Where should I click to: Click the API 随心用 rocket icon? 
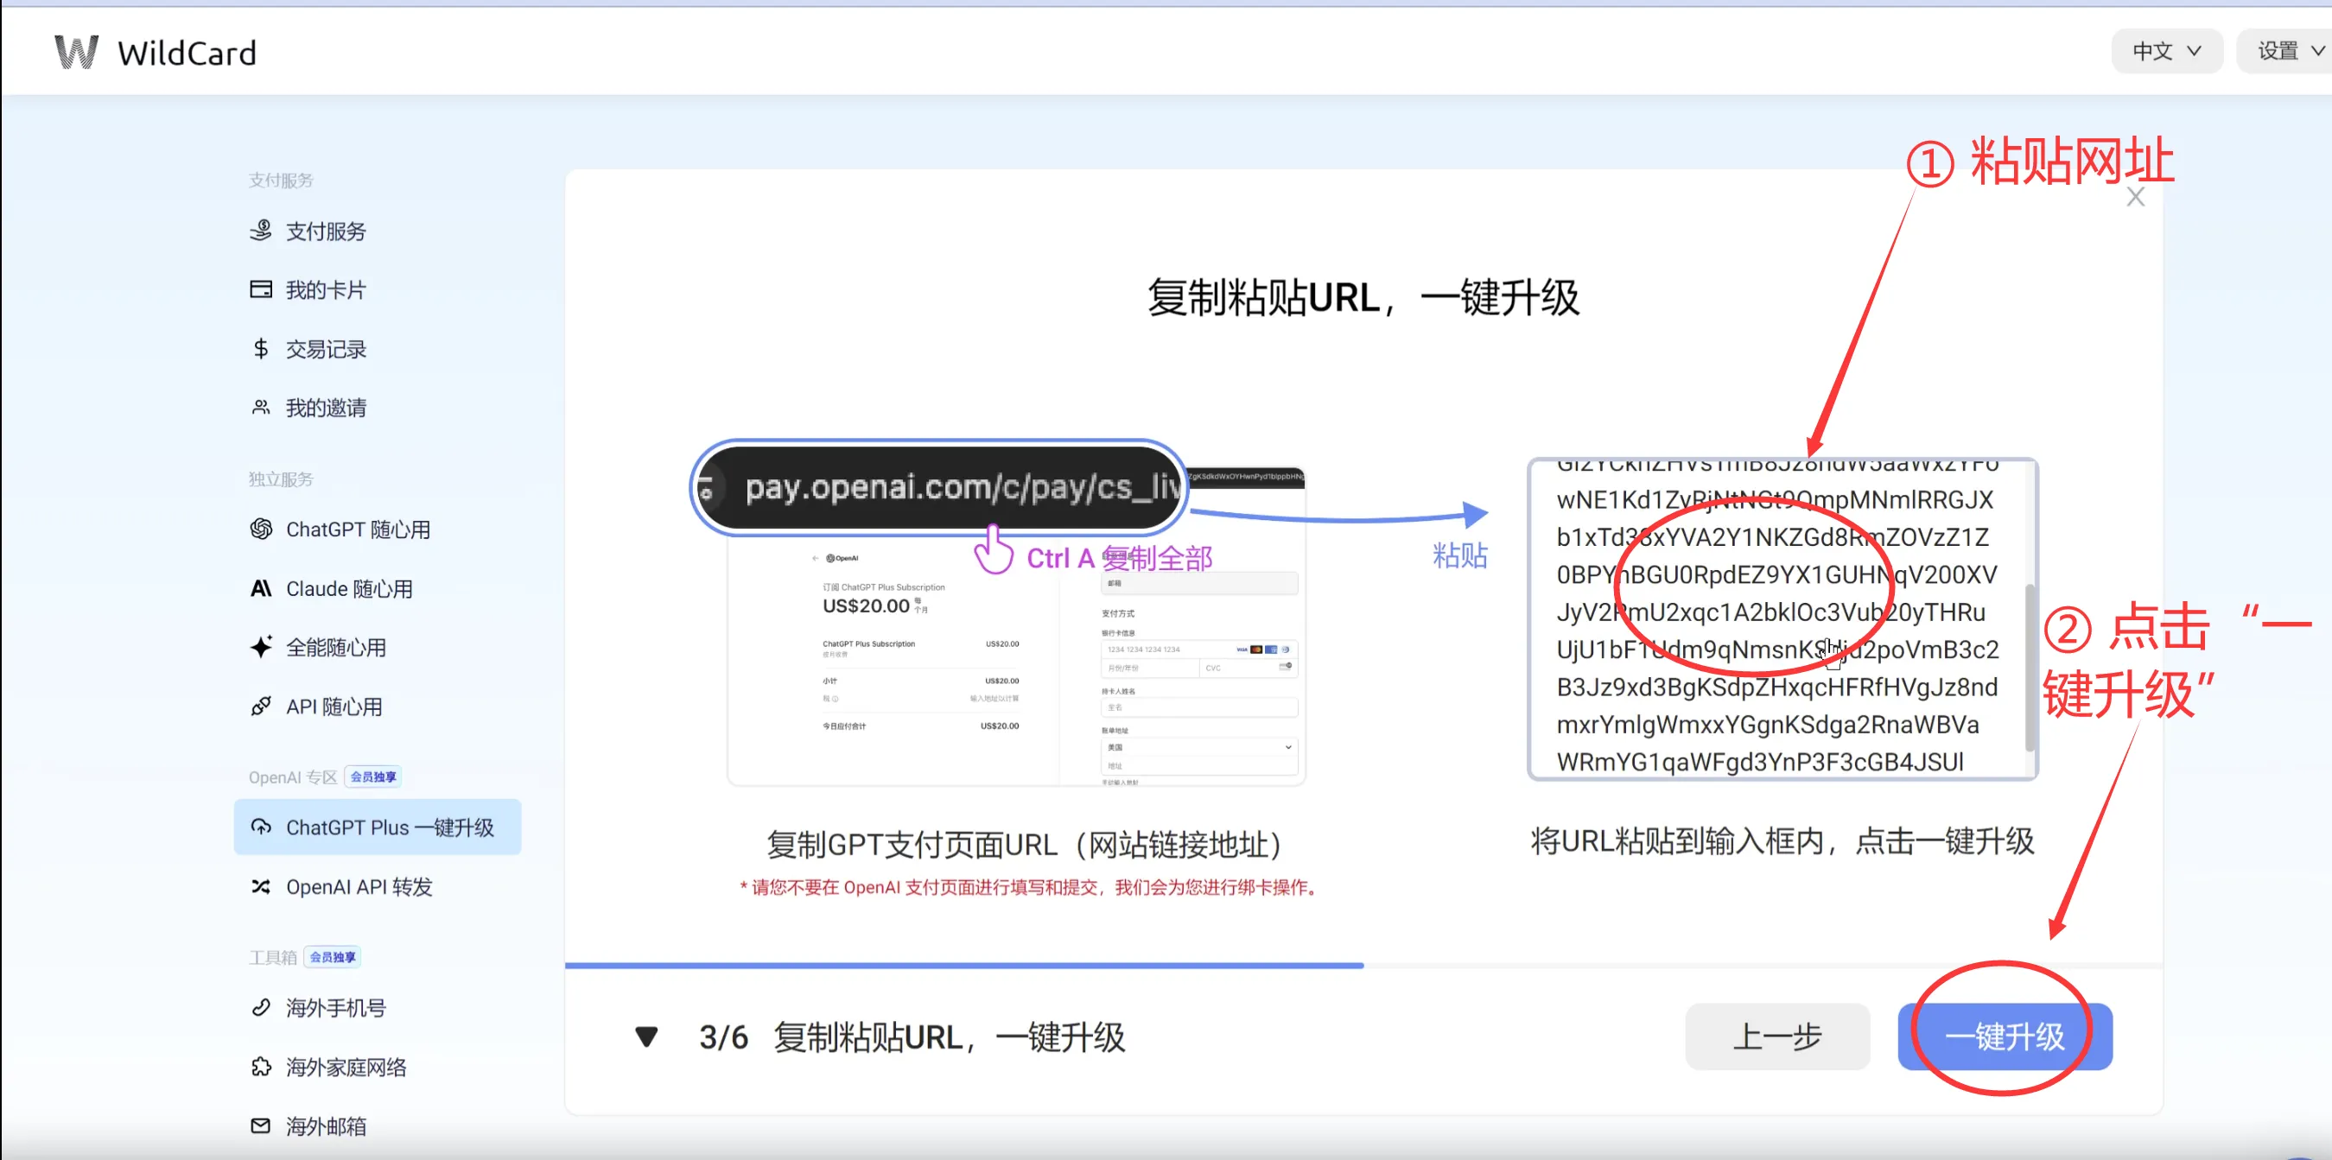[261, 706]
